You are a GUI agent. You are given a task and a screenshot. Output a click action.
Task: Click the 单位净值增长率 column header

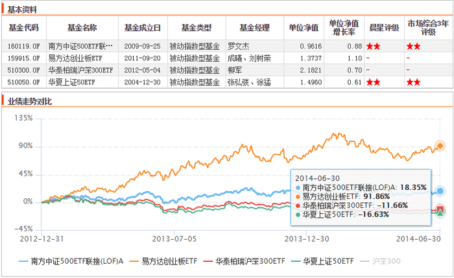pyautogui.click(x=344, y=27)
